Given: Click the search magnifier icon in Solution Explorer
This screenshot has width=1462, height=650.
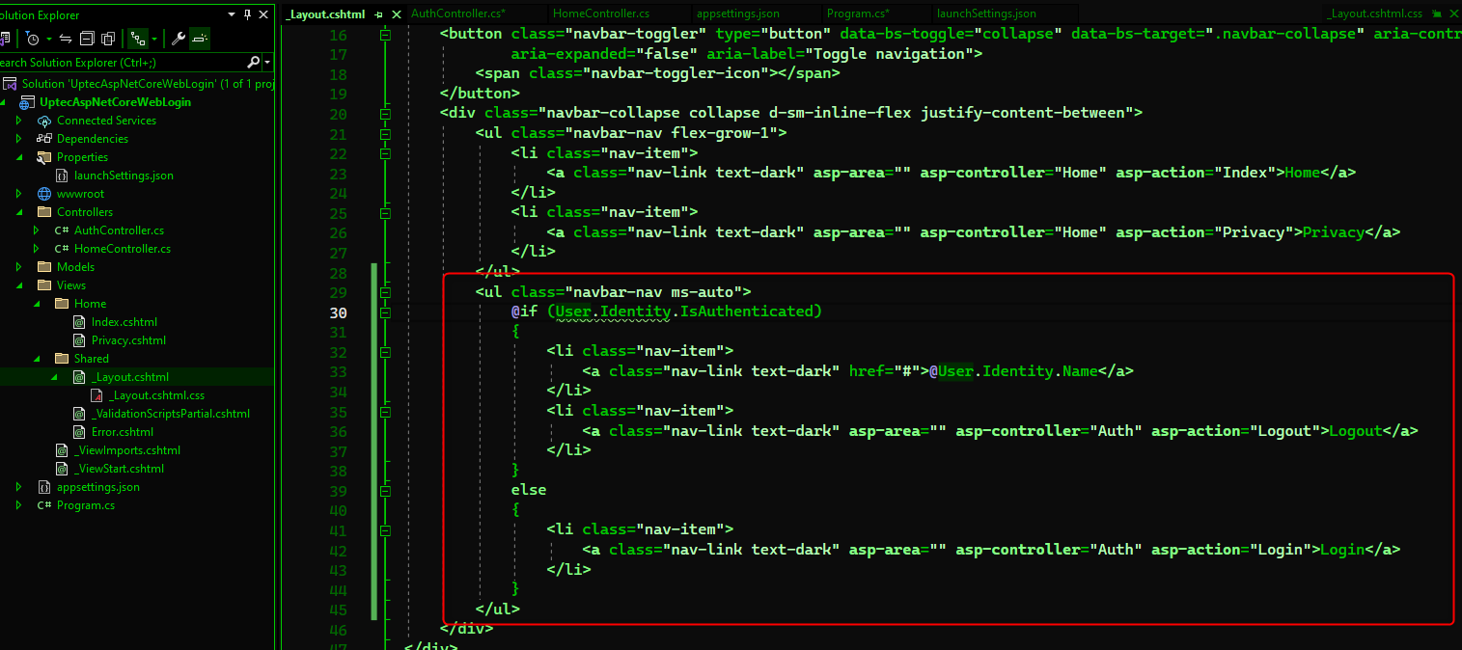Looking at the screenshot, I should 253,62.
